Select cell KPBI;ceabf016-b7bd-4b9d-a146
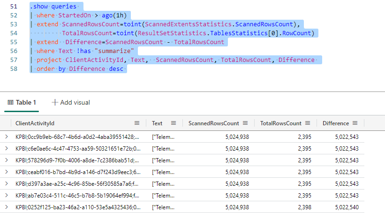This screenshot has height=213, width=385. [x=77, y=172]
